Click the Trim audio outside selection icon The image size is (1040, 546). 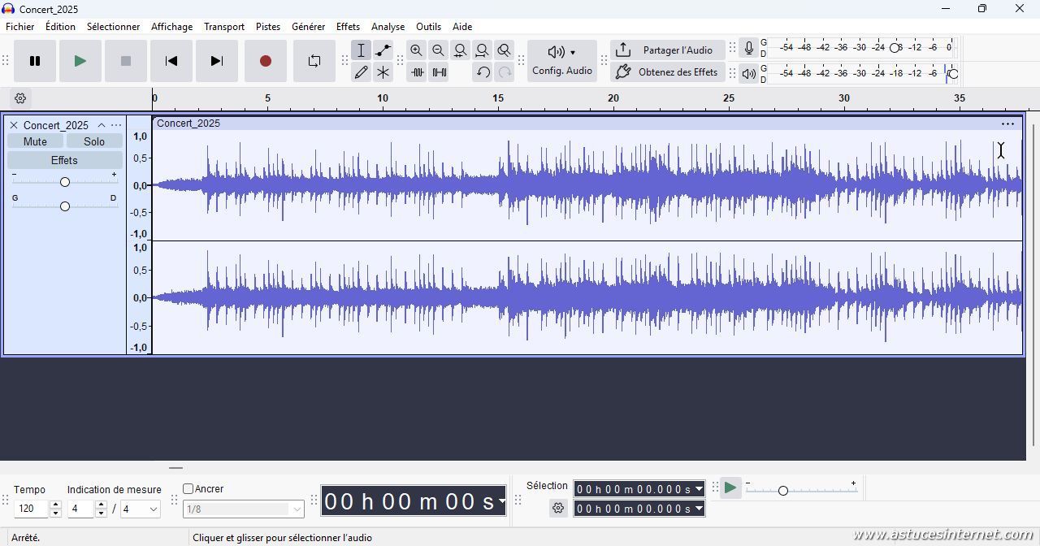pos(417,72)
